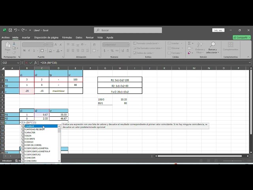Click the accounting currency $ icon
Viewport: 253px width, 190px height.
coord(104,51)
